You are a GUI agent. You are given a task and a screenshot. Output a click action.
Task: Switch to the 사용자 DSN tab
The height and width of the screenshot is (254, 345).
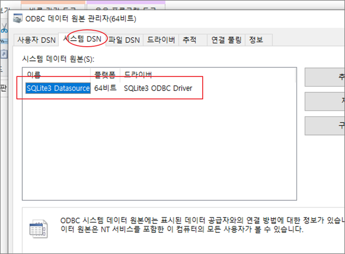(x=36, y=40)
